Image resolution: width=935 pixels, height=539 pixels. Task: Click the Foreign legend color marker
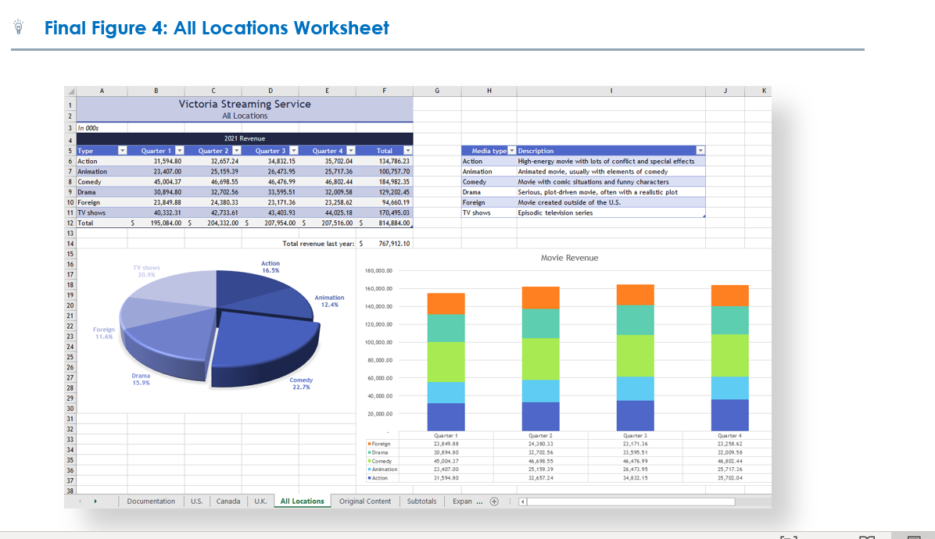point(370,444)
